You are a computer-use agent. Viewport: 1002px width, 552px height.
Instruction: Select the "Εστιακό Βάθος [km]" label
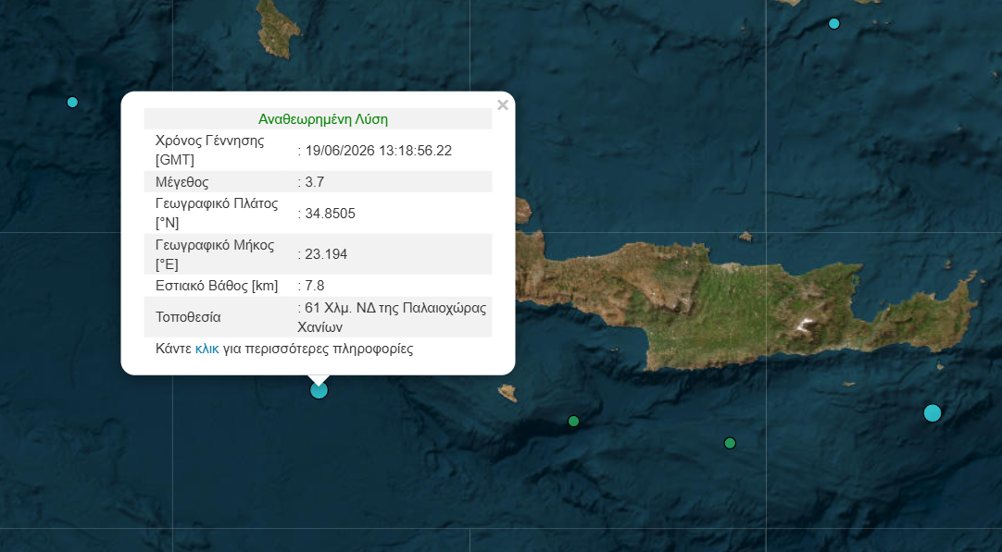[217, 286]
